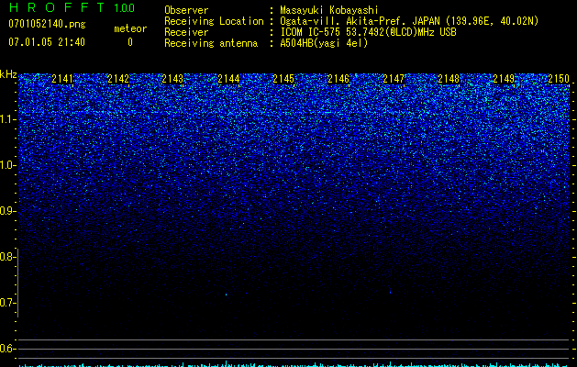Image resolution: width=577 pixels, height=367 pixels.
Task: Click the 1.0 frequency axis label
Action: pyautogui.click(x=7, y=165)
